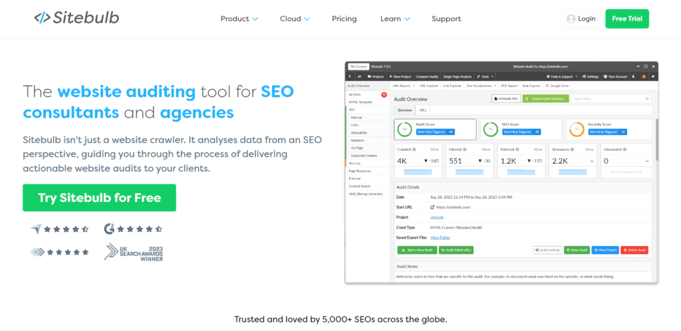The width and height of the screenshot is (681, 331).
Task: Click Audit Score View Hints Triggered button
Action: click(435, 132)
